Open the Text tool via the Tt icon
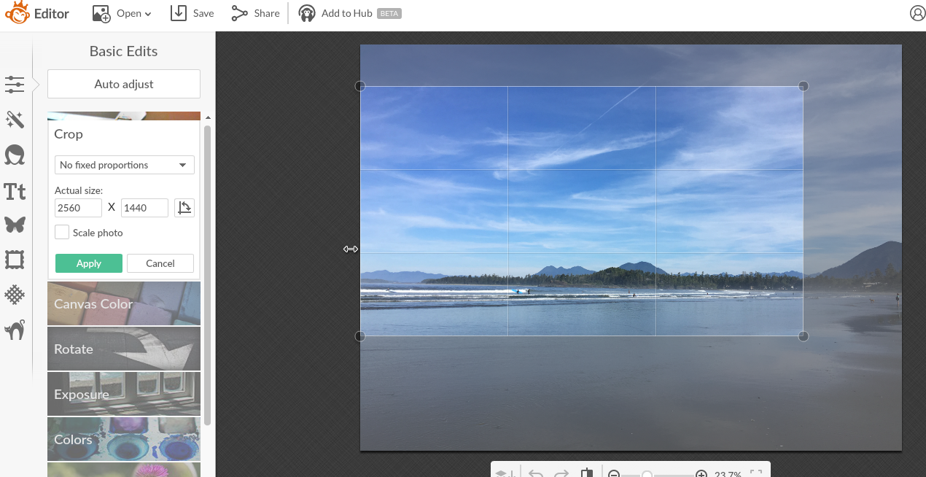 click(15, 191)
